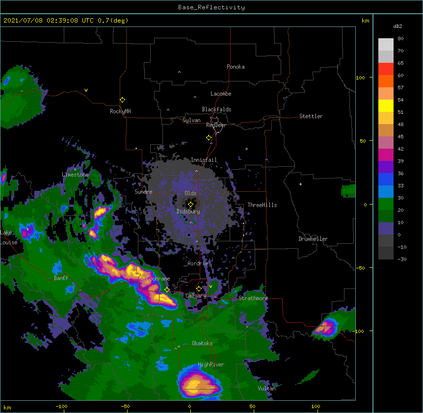
Task: Click the Ponoka city label
Action: (236, 67)
